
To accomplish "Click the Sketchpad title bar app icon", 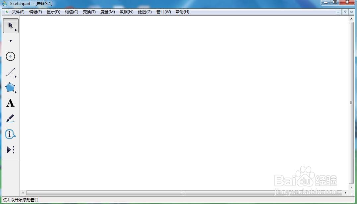I will coord(5,4).
